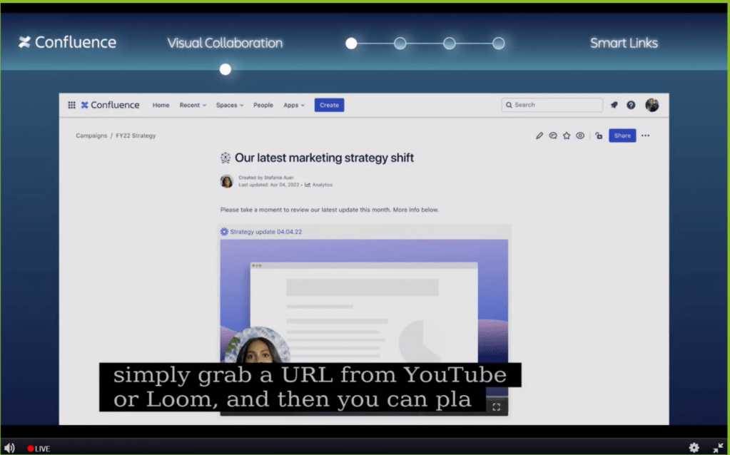The image size is (730, 455).
Task: Open video player settings gear
Action: point(694,448)
